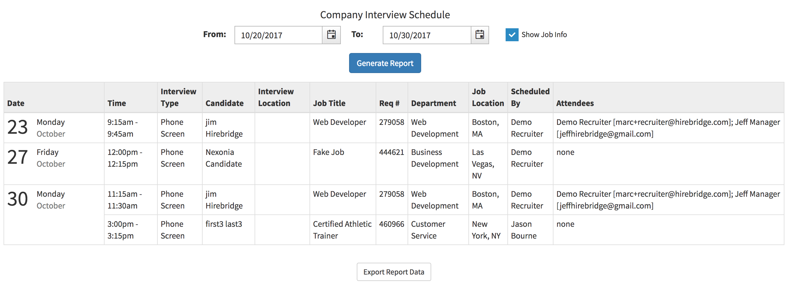Image resolution: width=798 pixels, height=291 pixels.
Task: Click the Attendees column header
Action: [x=575, y=103]
